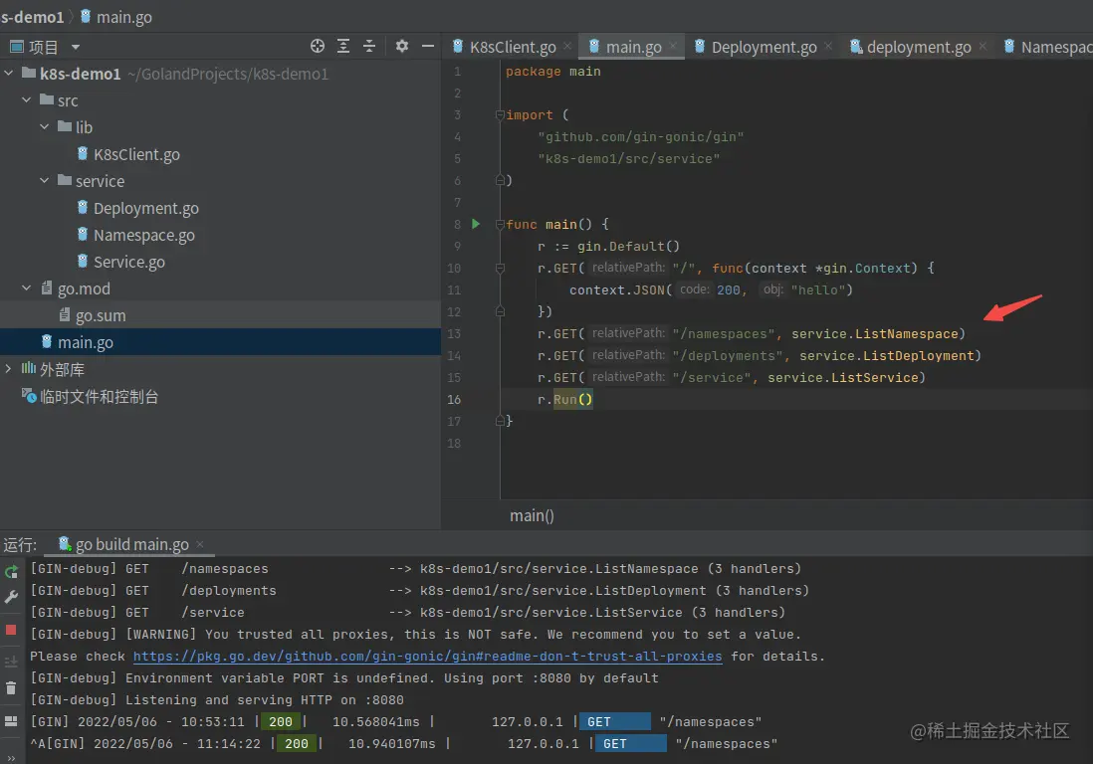The width and height of the screenshot is (1093, 764).
Task: Open the 项目 view dropdown
Action: [x=76, y=48]
